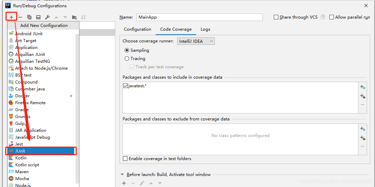Click the help icon beside Share through VCS

(x=323, y=17)
